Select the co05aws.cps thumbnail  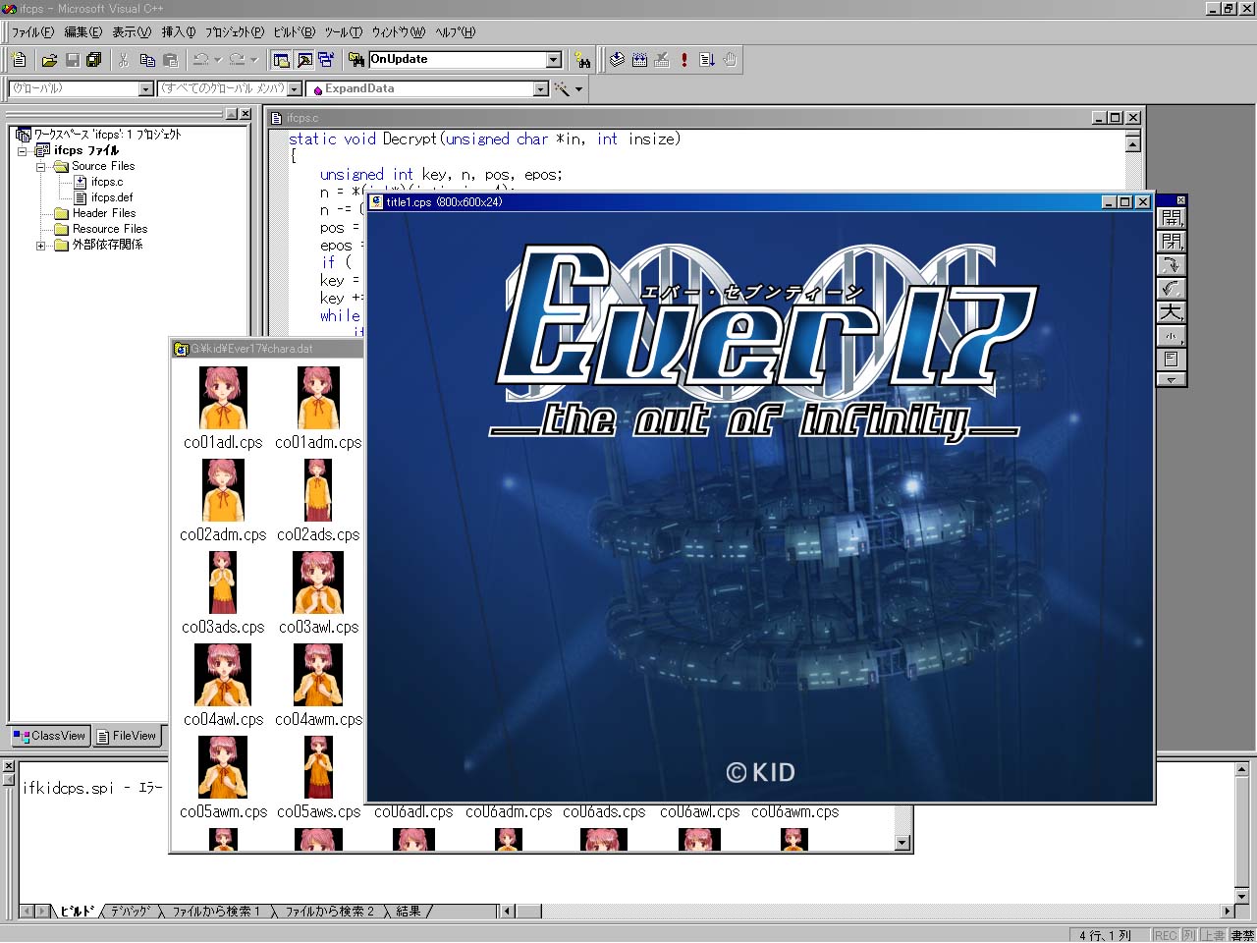pyautogui.click(x=318, y=767)
